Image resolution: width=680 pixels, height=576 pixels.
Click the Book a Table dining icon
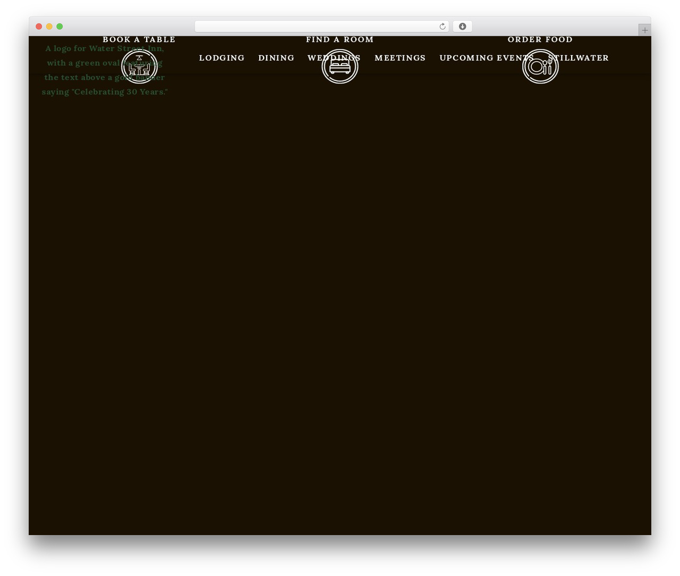click(x=139, y=66)
